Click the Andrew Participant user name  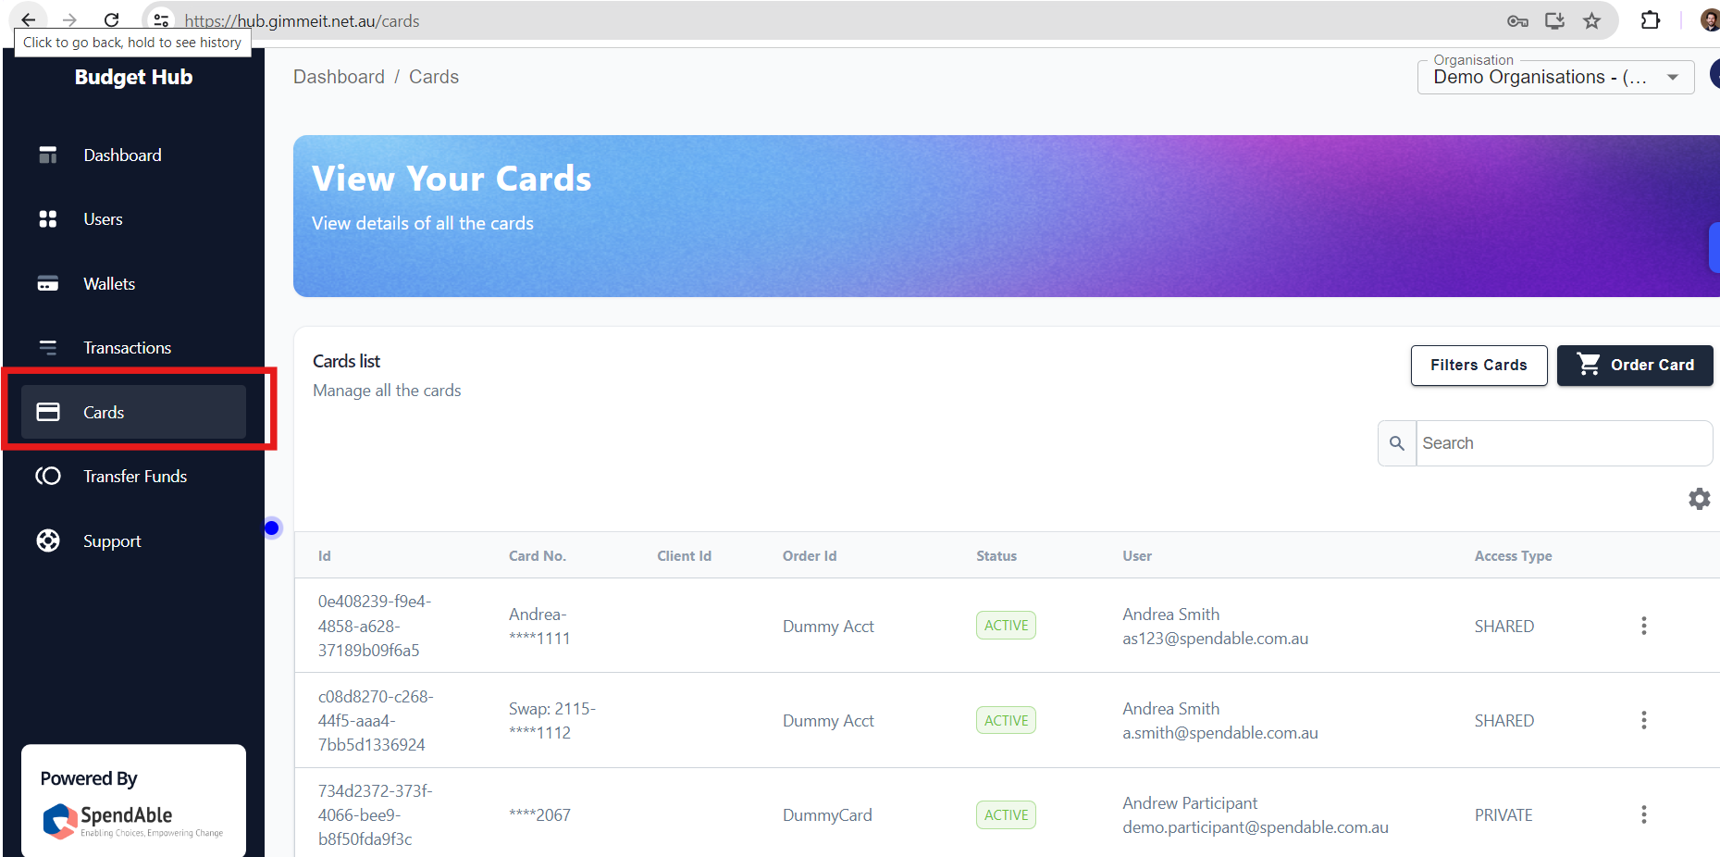(x=1190, y=803)
